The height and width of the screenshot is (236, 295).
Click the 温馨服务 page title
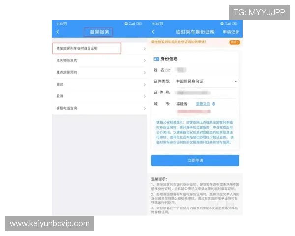pyautogui.click(x=99, y=32)
